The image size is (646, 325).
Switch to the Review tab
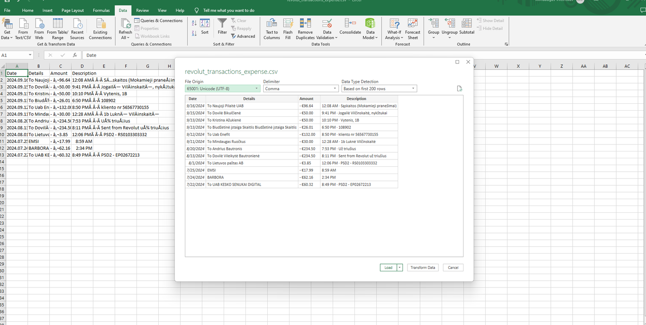143,10
